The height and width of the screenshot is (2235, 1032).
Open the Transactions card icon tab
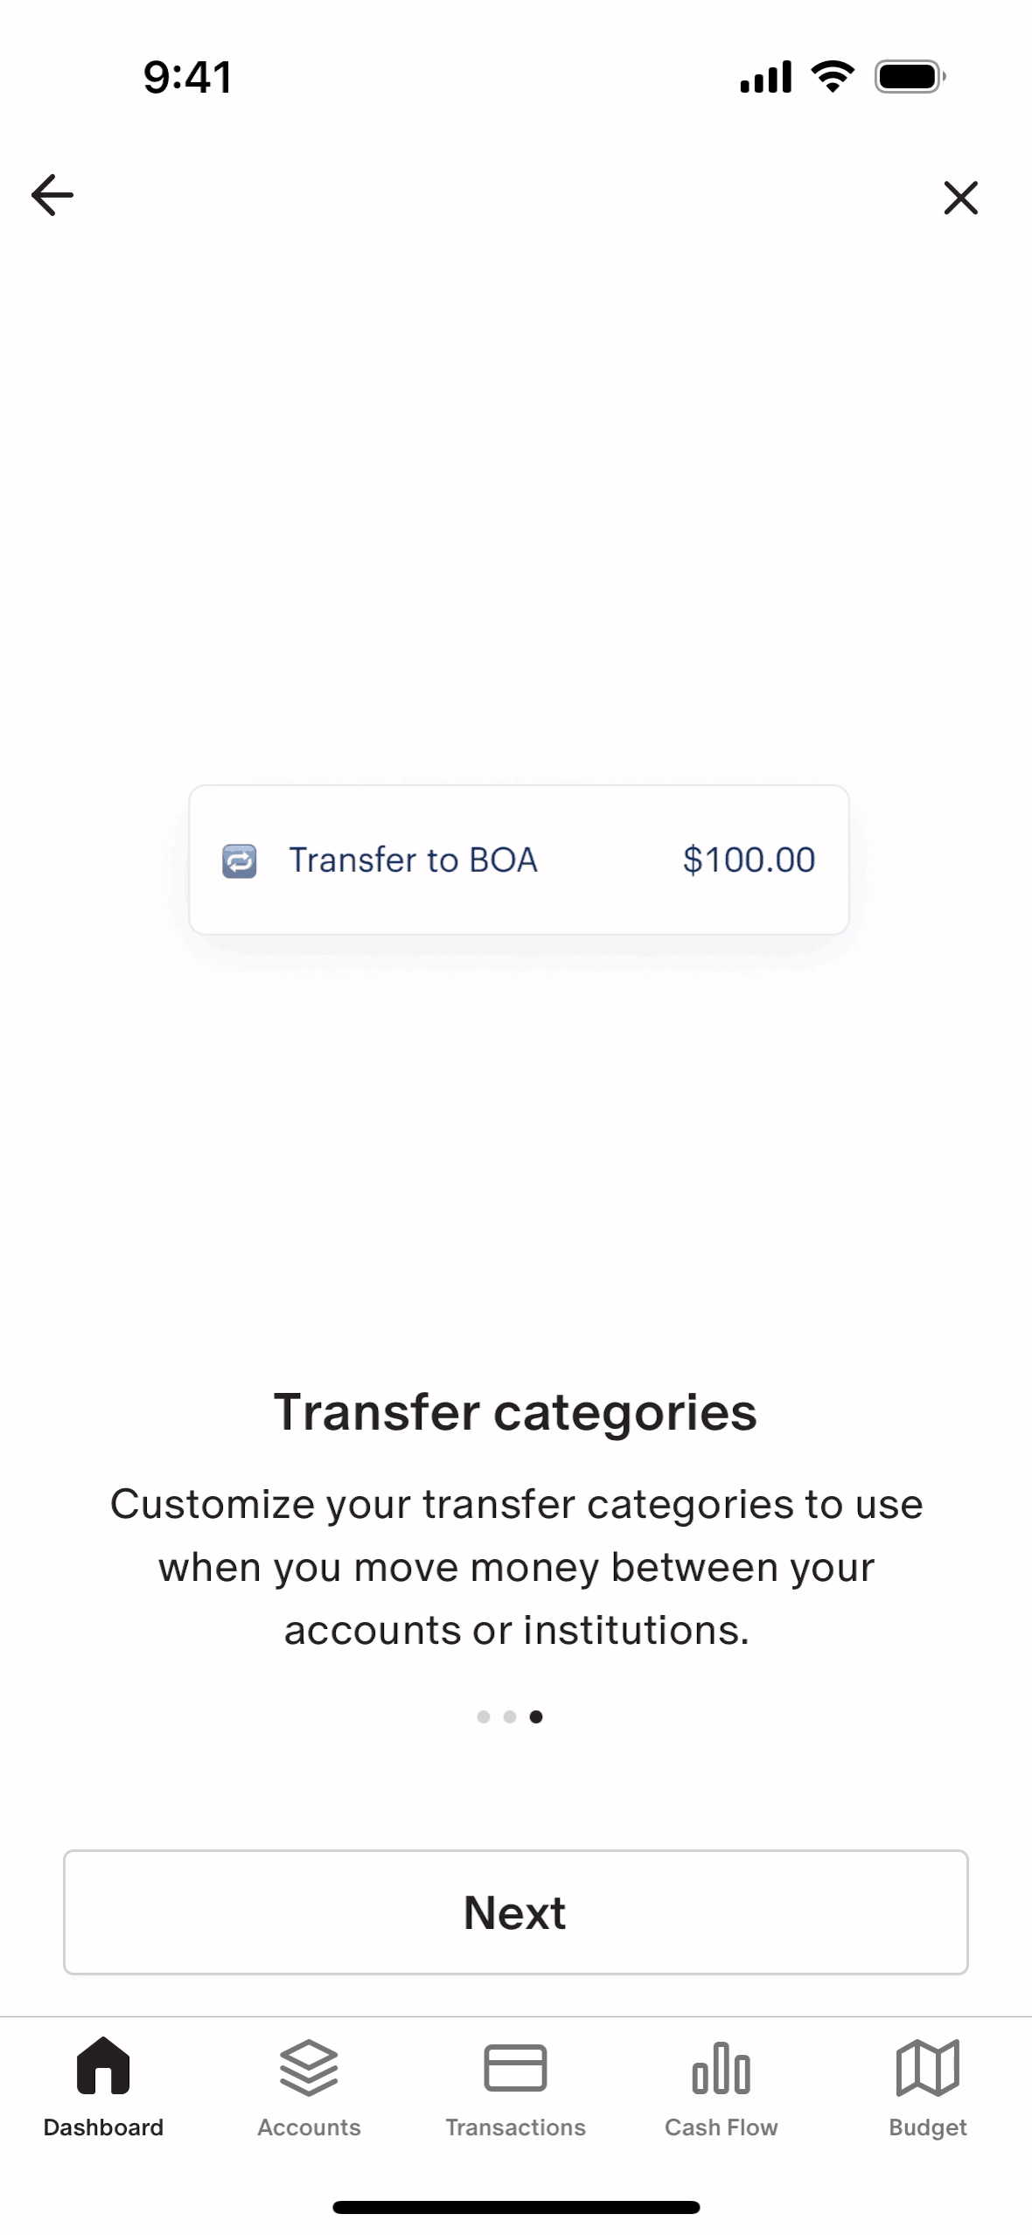click(515, 2085)
